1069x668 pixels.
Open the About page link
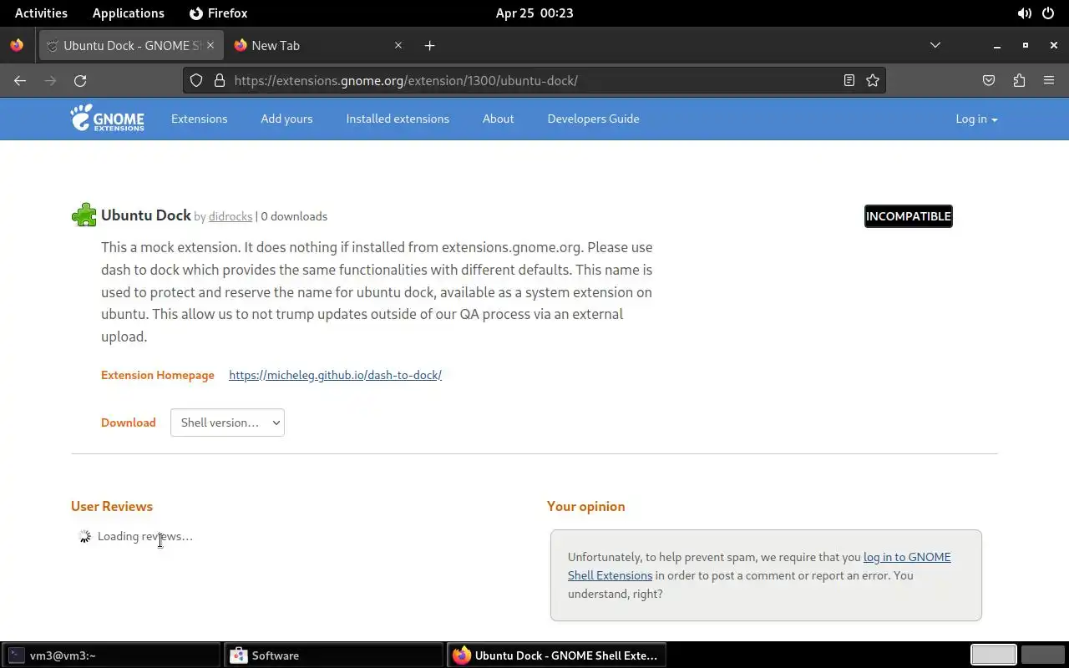click(x=498, y=119)
